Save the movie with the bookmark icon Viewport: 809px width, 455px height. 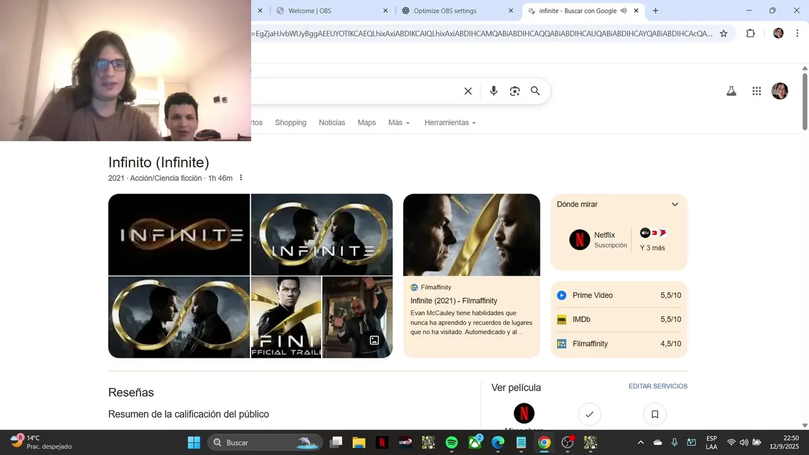(x=655, y=414)
